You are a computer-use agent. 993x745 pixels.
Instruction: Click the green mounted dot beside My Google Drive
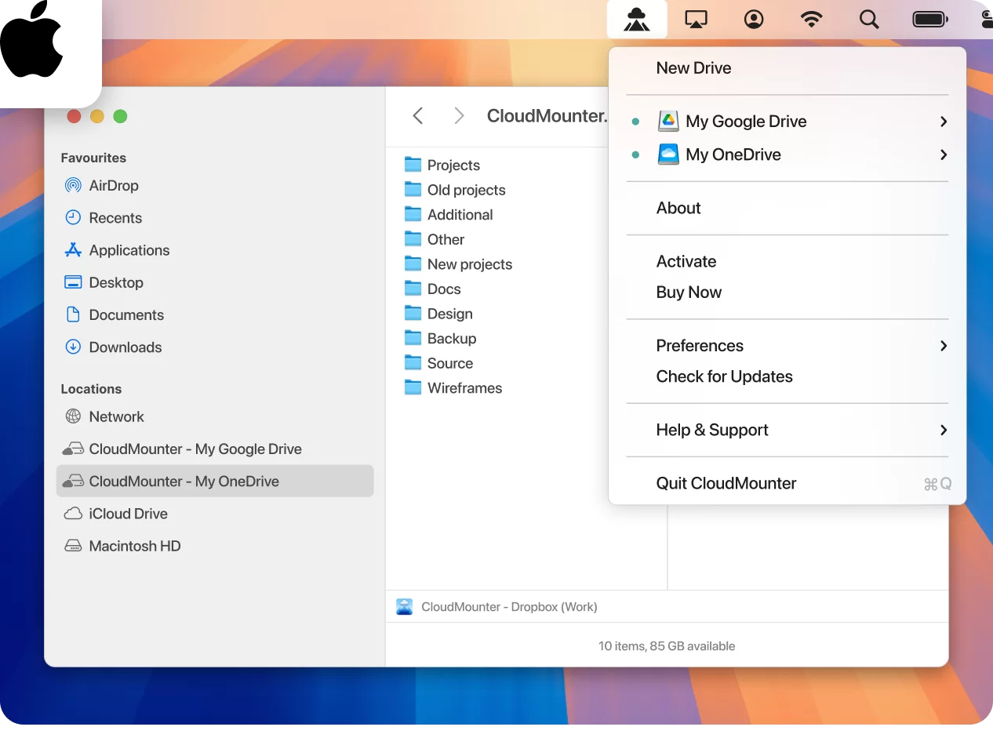click(635, 122)
